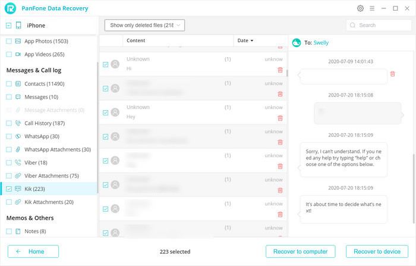This screenshot has height=266, width=416.
Task: Click the Viber phone icon
Action: 18,162
